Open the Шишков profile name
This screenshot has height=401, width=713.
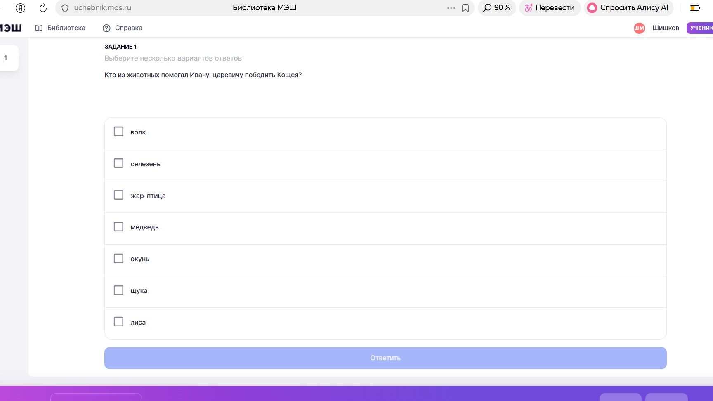(666, 28)
